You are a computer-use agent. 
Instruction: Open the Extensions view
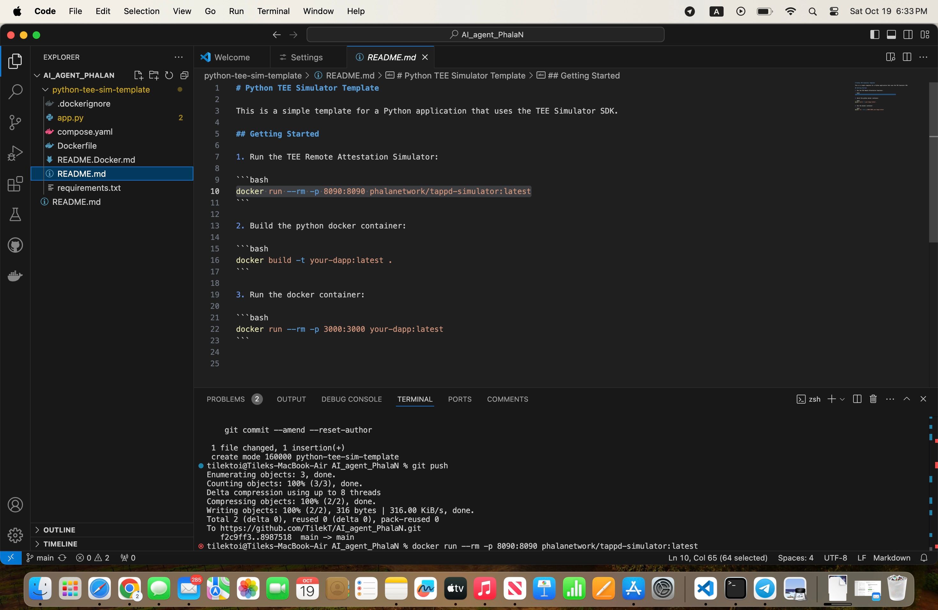(15, 184)
